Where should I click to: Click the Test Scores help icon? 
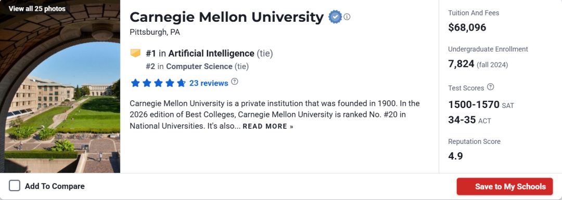pos(491,87)
